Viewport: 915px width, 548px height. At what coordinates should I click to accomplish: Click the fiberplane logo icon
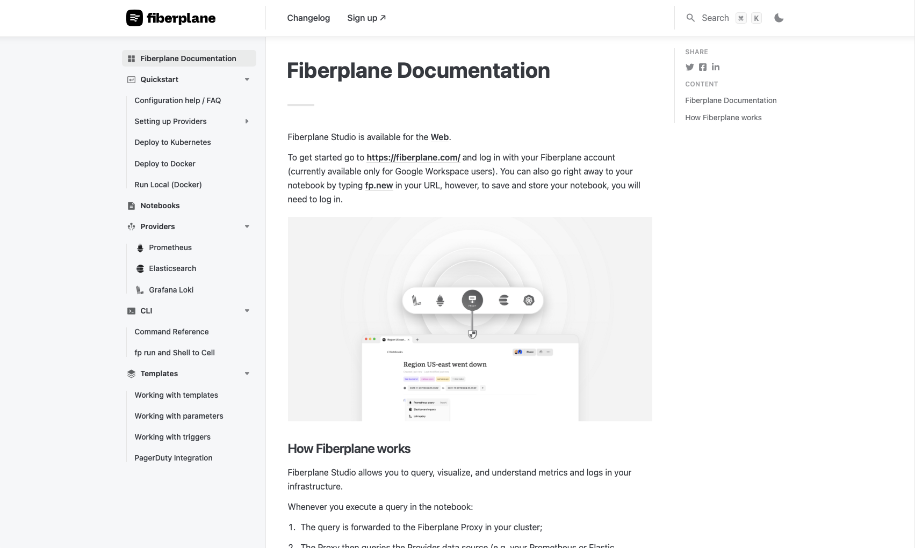(x=134, y=18)
